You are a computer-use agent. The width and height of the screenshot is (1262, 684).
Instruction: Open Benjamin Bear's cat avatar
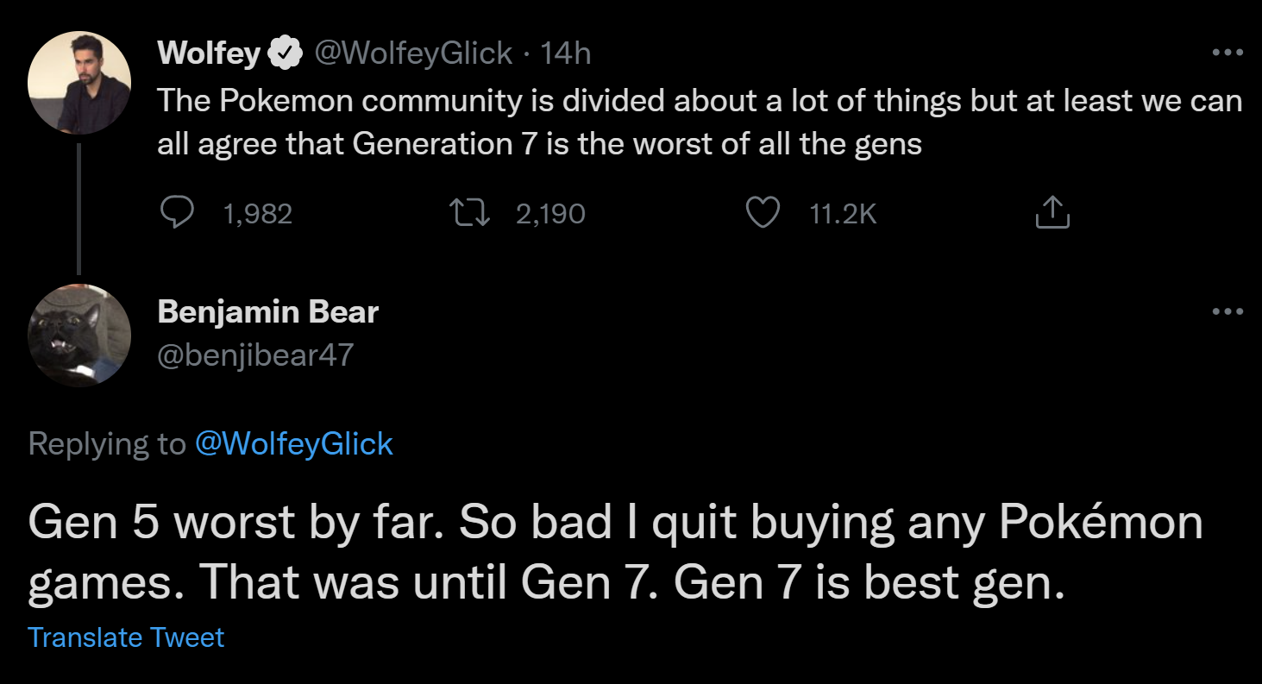coord(79,336)
